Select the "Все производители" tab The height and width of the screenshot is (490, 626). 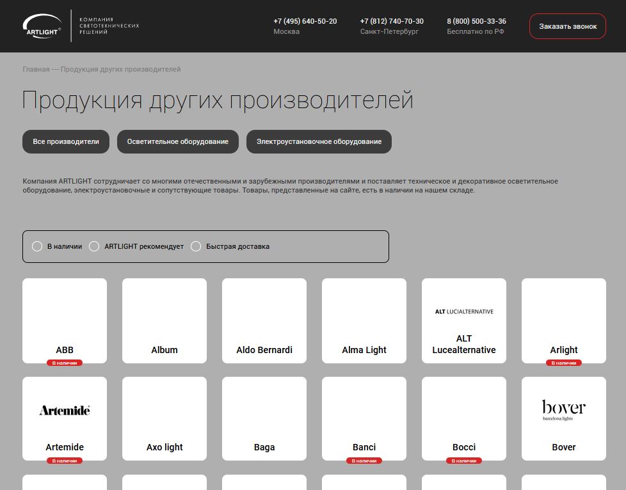point(66,141)
